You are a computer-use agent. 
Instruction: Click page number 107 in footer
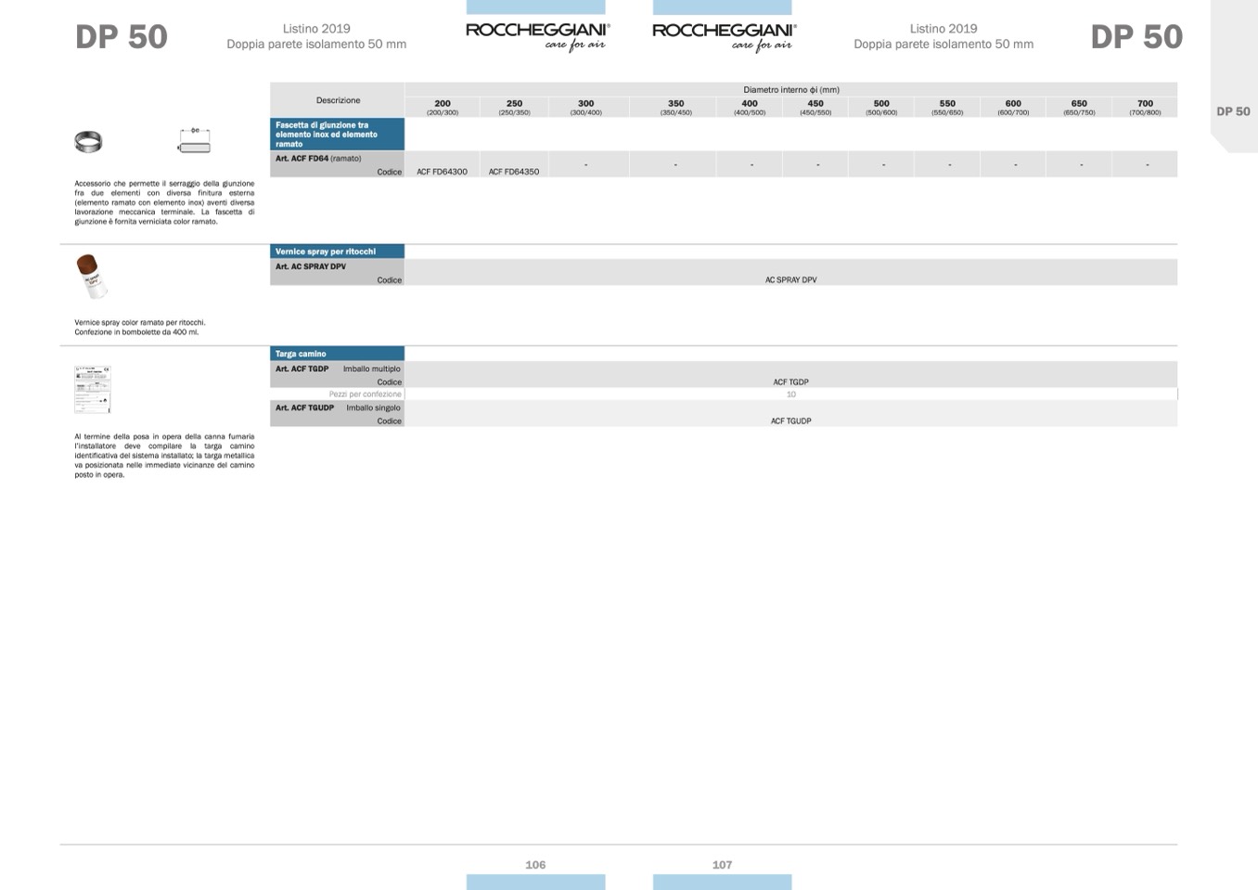coord(722,864)
